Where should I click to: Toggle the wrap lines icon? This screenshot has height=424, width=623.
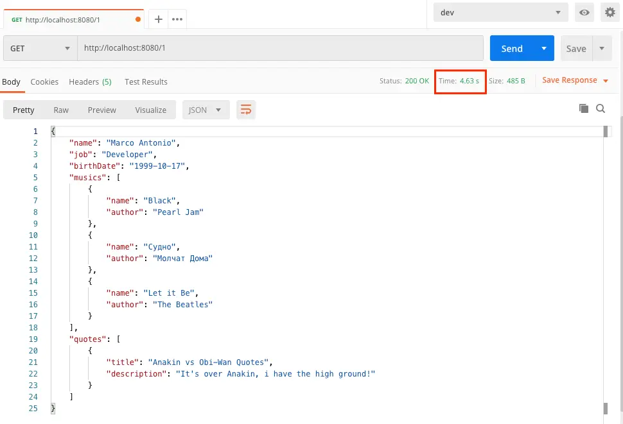click(246, 110)
